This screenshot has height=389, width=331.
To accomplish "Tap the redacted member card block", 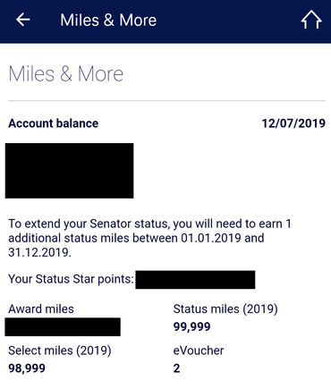I will (x=69, y=171).
